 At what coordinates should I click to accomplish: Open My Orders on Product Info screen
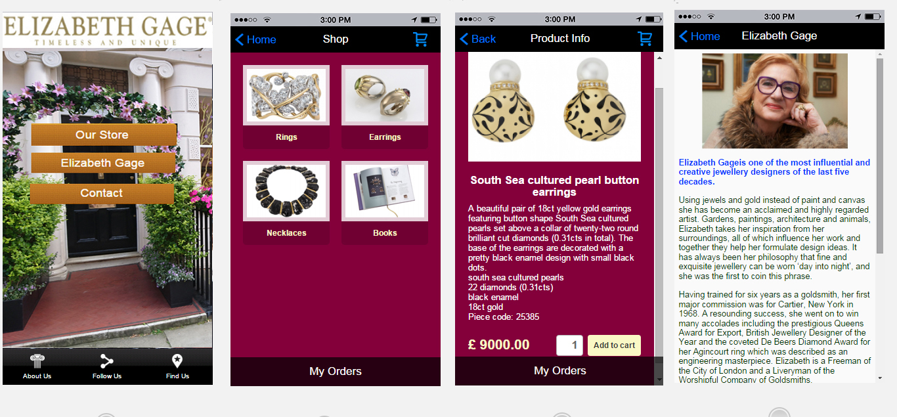pyautogui.click(x=560, y=370)
